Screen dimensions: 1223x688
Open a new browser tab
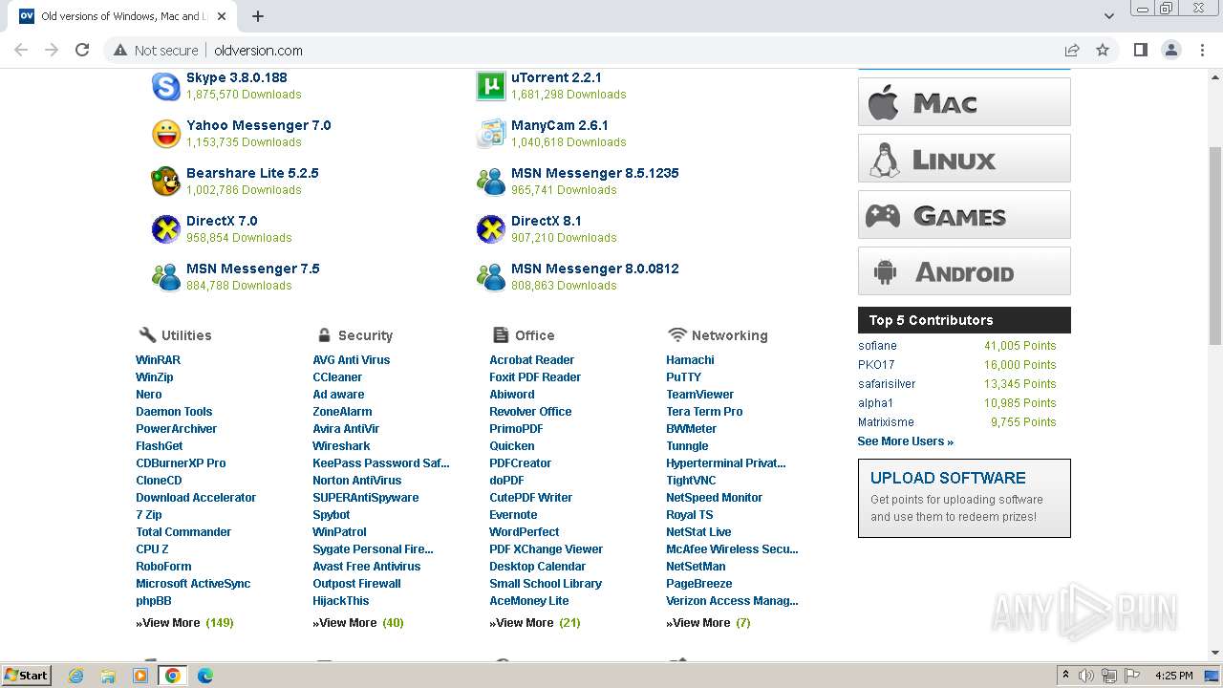click(x=258, y=16)
